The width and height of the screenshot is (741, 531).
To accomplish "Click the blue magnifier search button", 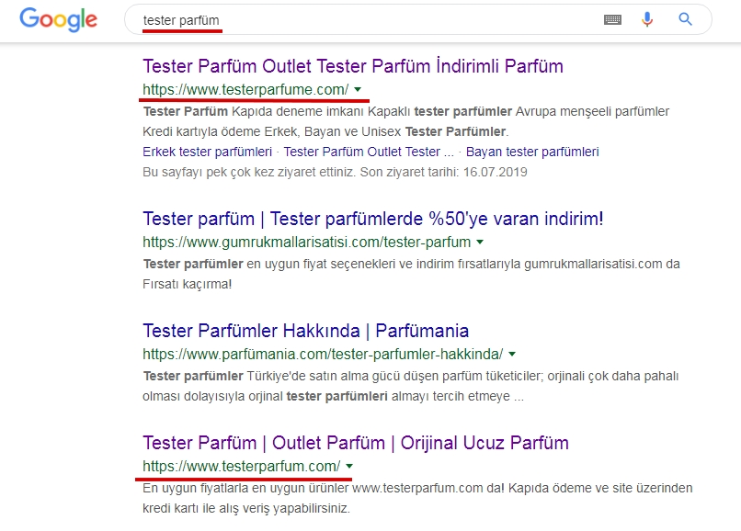I will pos(685,19).
